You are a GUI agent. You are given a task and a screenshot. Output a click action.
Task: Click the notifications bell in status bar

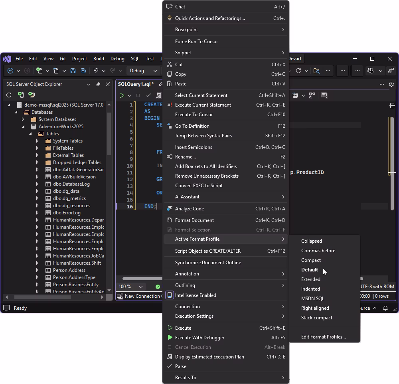point(385,308)
